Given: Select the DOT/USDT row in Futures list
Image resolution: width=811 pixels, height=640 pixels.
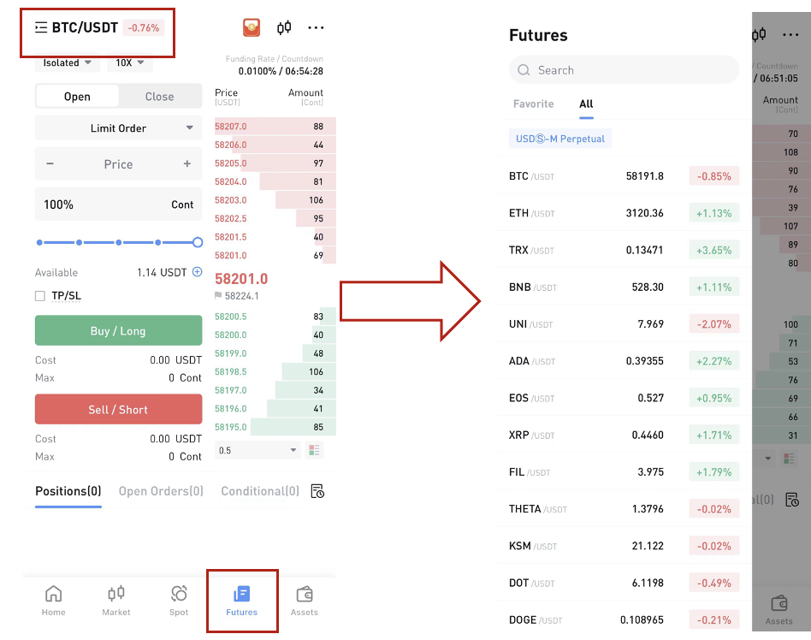Looking at the screenshot, I should tap(624, 583).
